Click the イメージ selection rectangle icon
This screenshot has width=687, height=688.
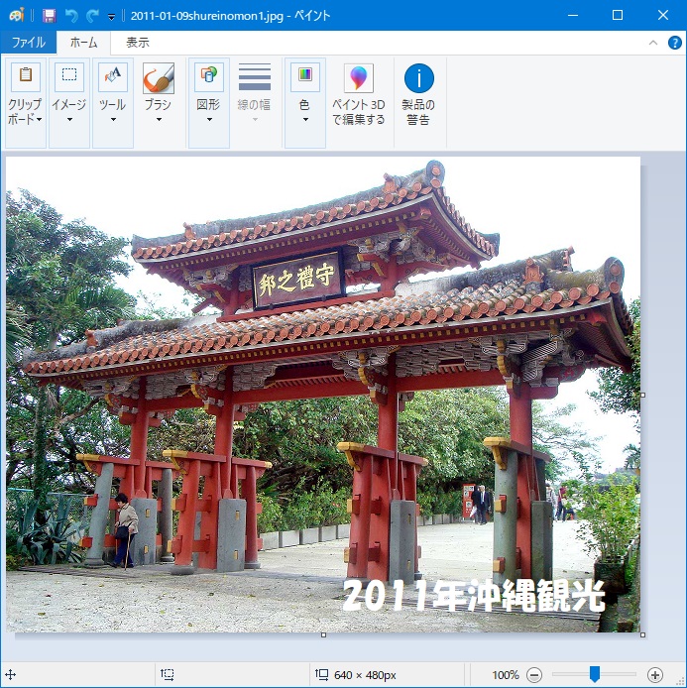tap(69, 76)
